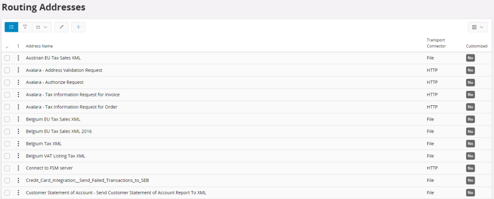The image size is (494, 199).
Task: Open row menu for Connect to FSM server
Action: point(18,168)
